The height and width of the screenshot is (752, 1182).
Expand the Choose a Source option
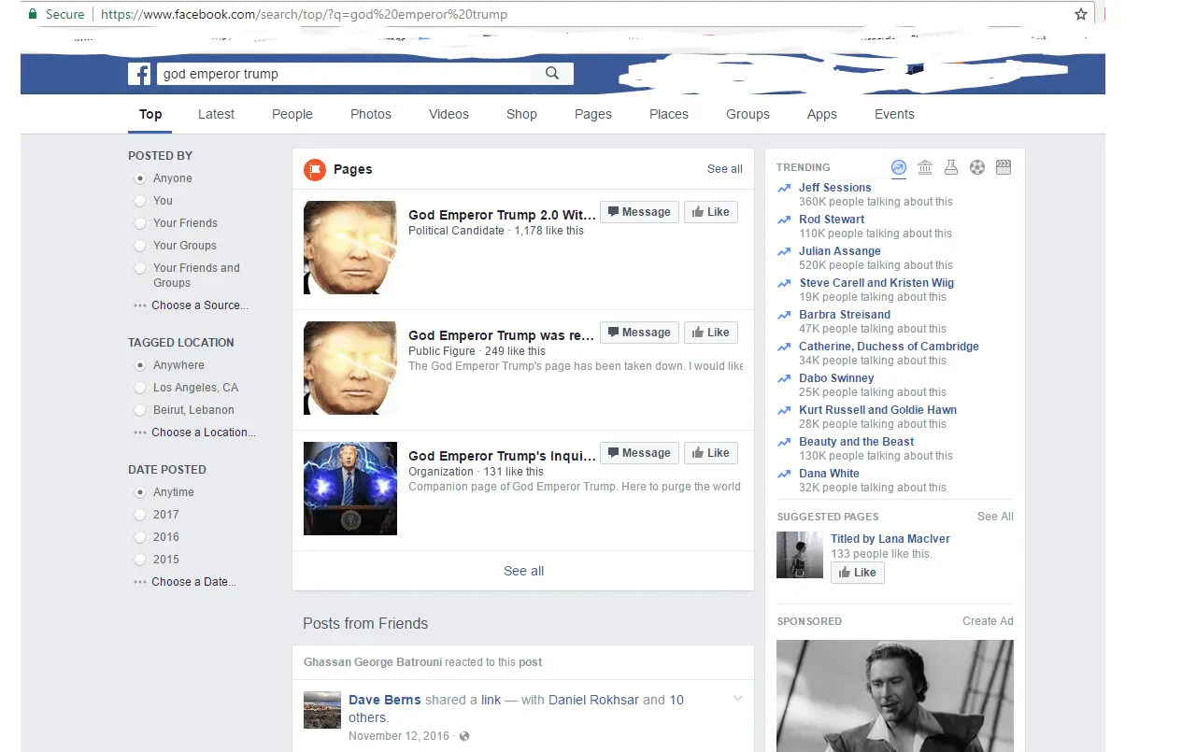[x=199, y=305]
